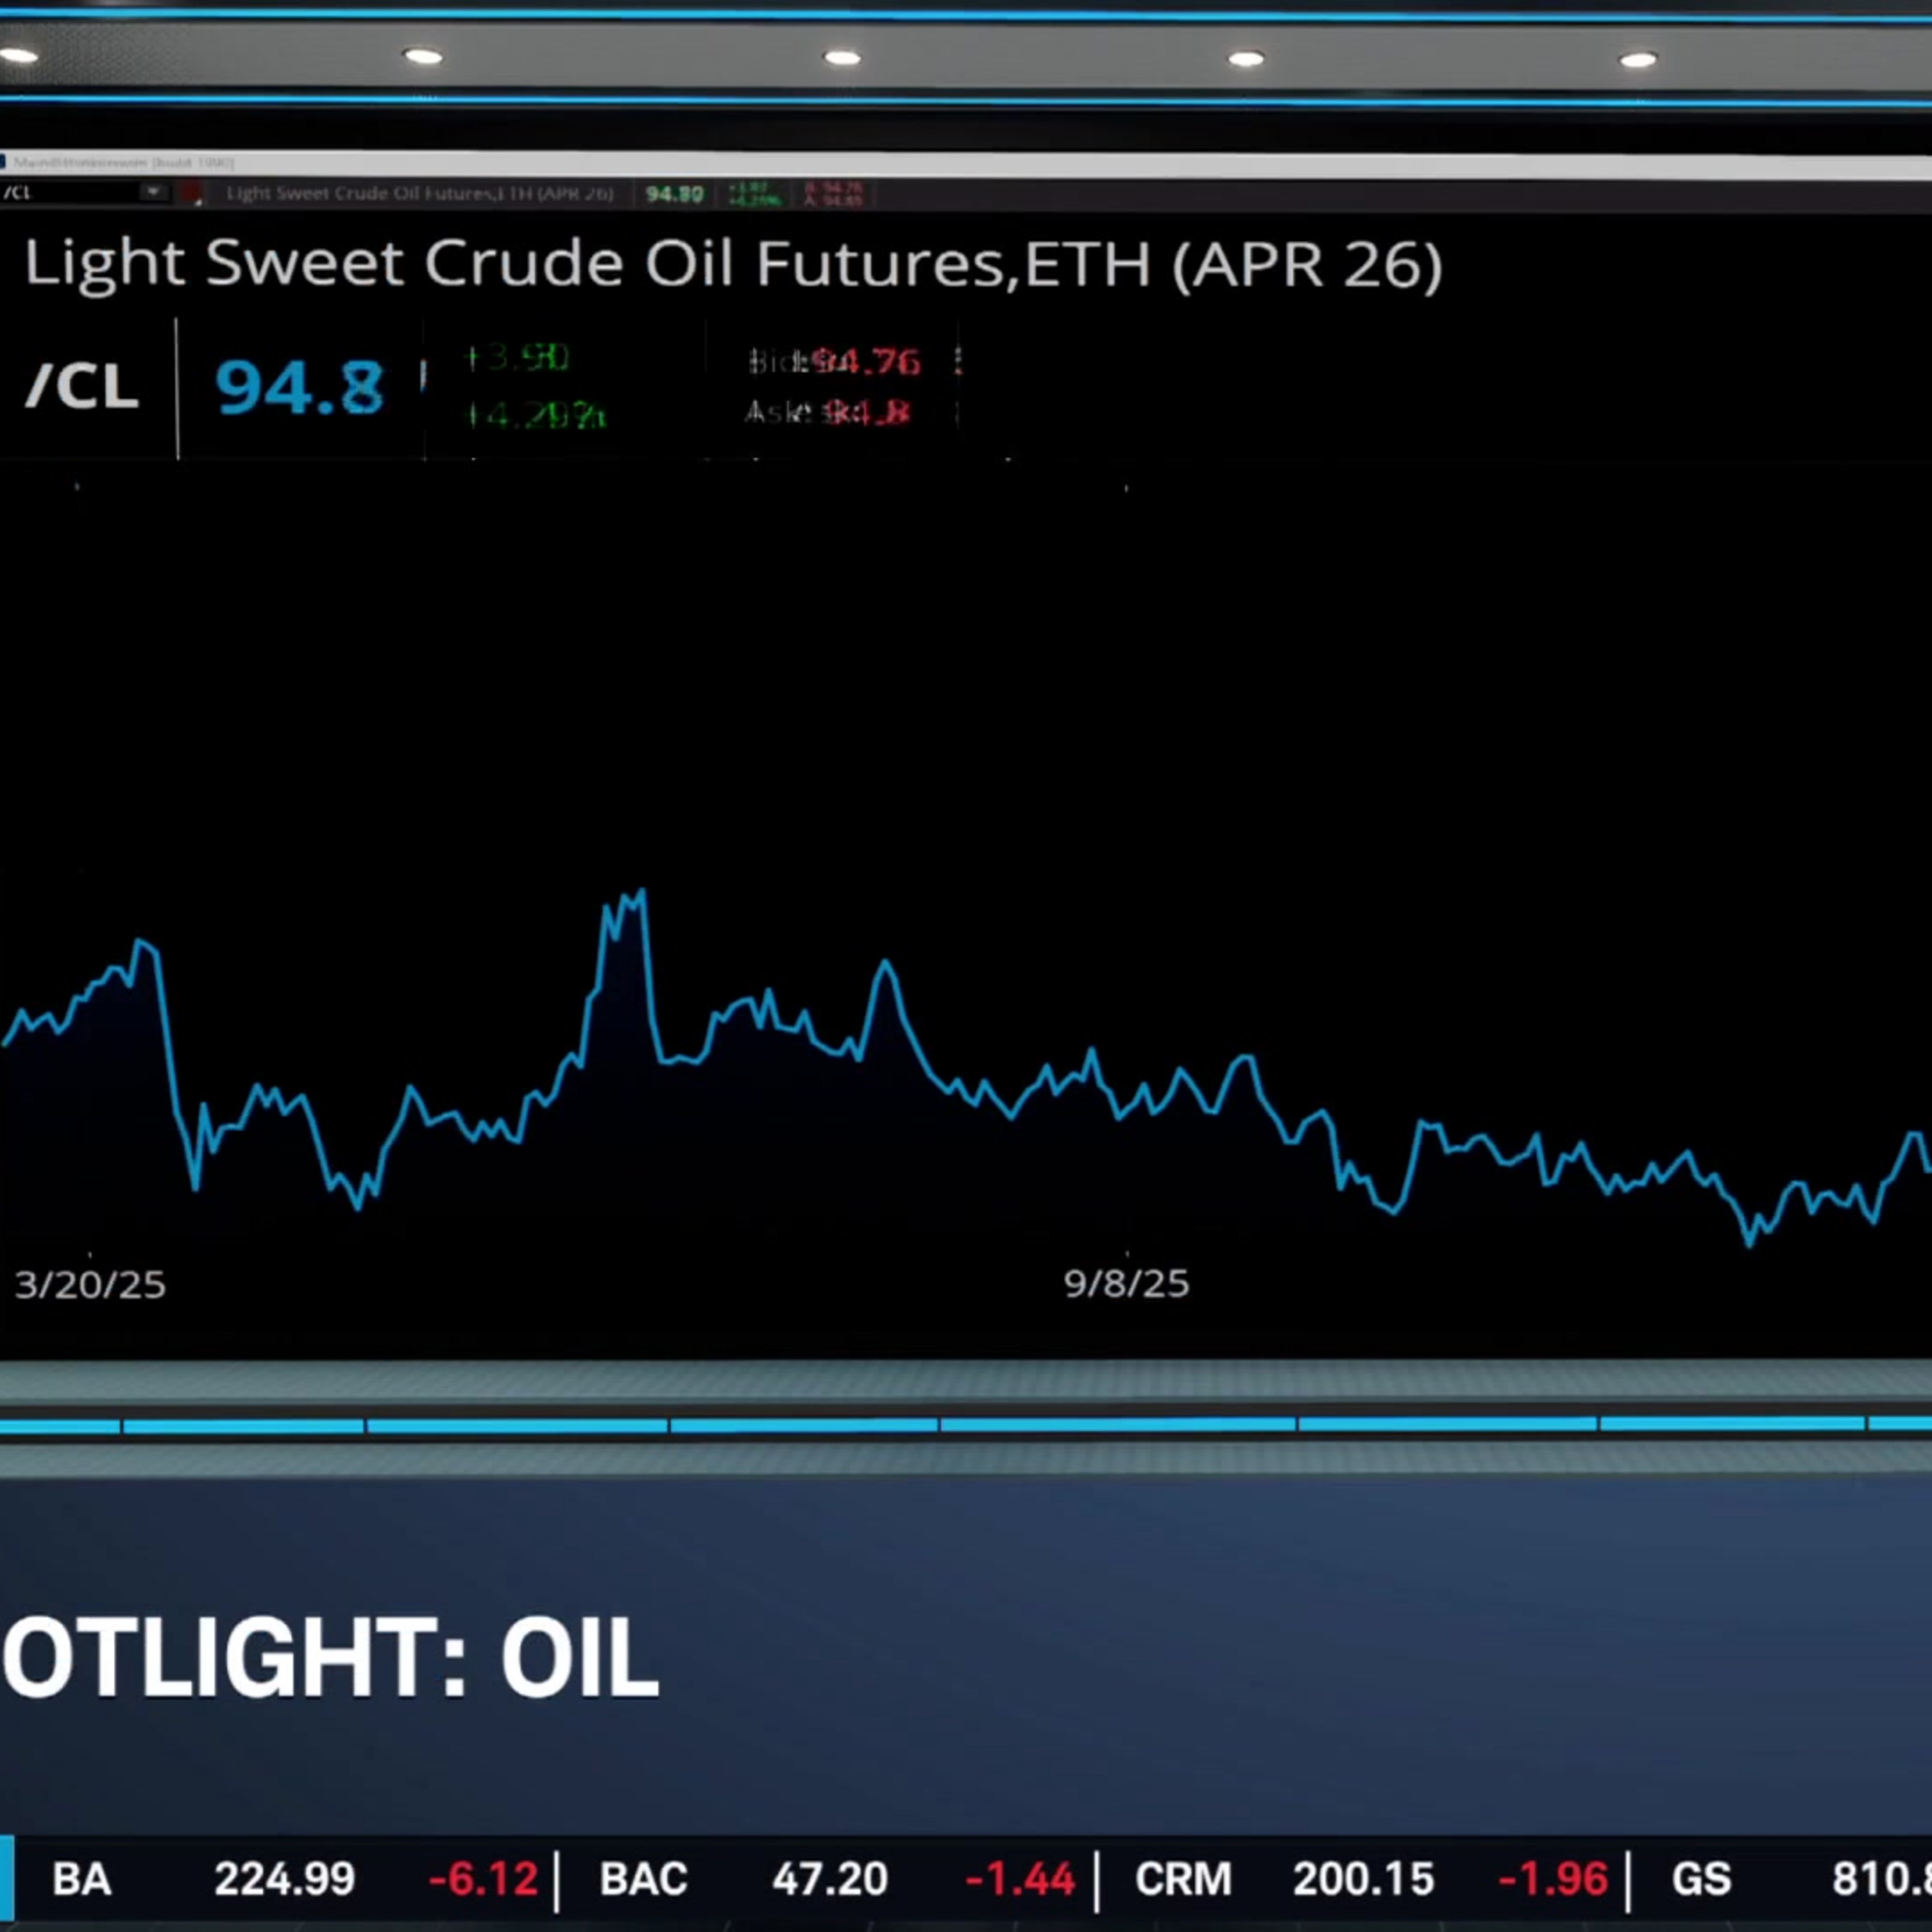Click the green +4.29% percent change value
The image size is (1932, 1932).
pos(536,414)
